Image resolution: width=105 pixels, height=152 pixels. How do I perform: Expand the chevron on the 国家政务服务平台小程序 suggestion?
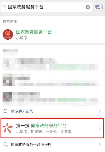tap(100, 144)
